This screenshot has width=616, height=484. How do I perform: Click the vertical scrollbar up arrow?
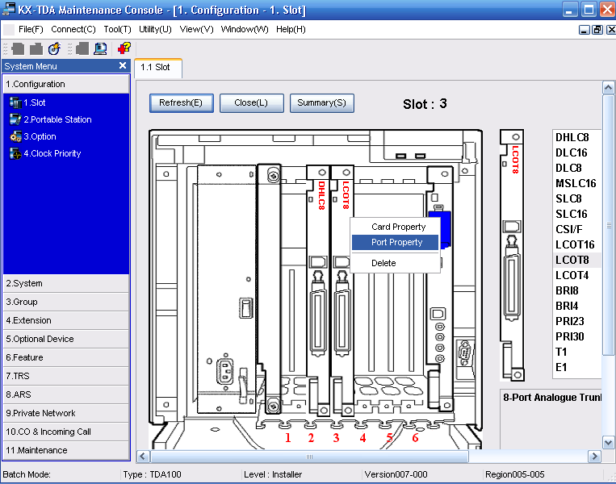[x=608, y=88]
